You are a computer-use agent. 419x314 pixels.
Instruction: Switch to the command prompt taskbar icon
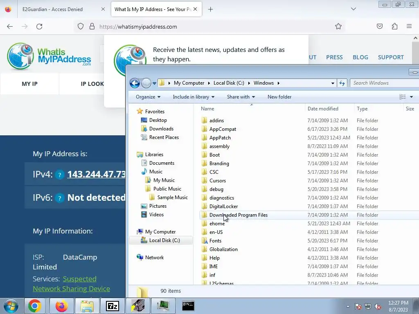pos(188,306)
